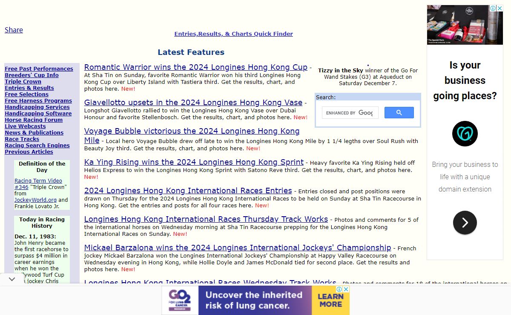This screenshot has width=511, height=315.
Task: Open Triple Crown menu link
Action: 23,82
